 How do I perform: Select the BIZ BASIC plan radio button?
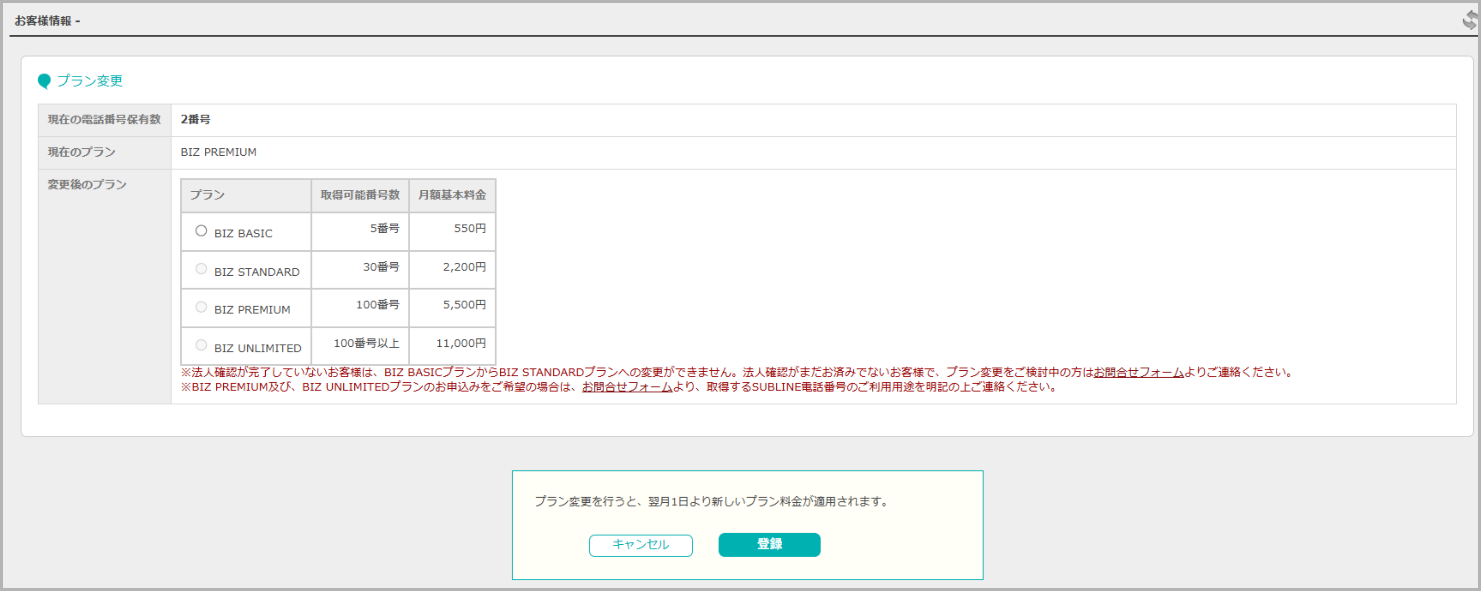coord(201,231)
